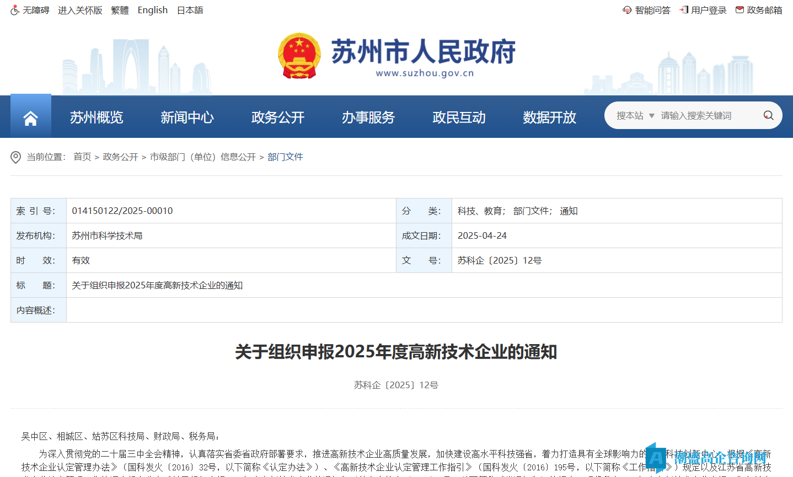
Task: Click the 用户登录 login icon
Action: tap(684, 10)
